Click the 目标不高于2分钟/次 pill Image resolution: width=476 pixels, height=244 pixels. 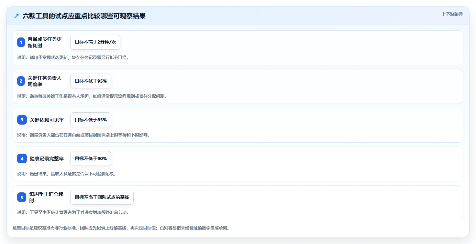tap(95, 42)
